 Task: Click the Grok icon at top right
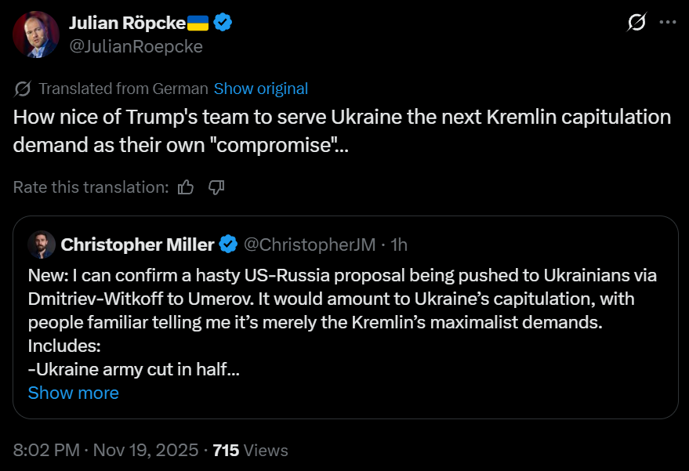tap(636, 22)
